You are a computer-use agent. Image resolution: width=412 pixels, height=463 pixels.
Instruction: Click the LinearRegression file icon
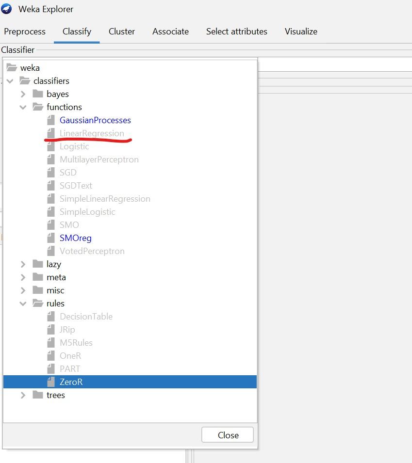51,133
